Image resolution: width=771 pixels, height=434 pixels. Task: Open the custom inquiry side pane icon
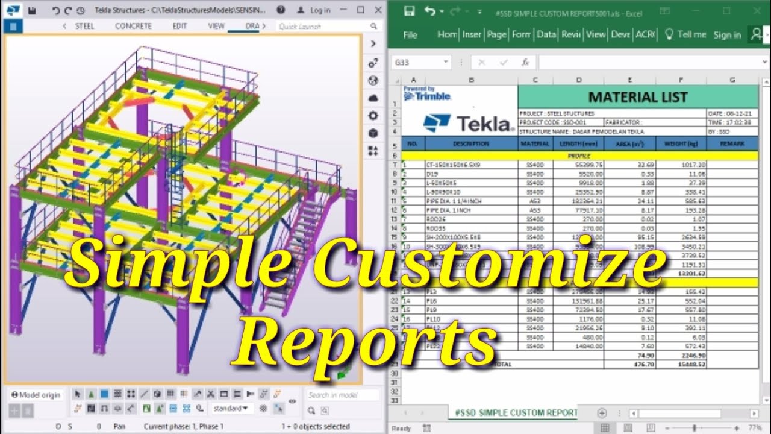[x=373, y=62]
